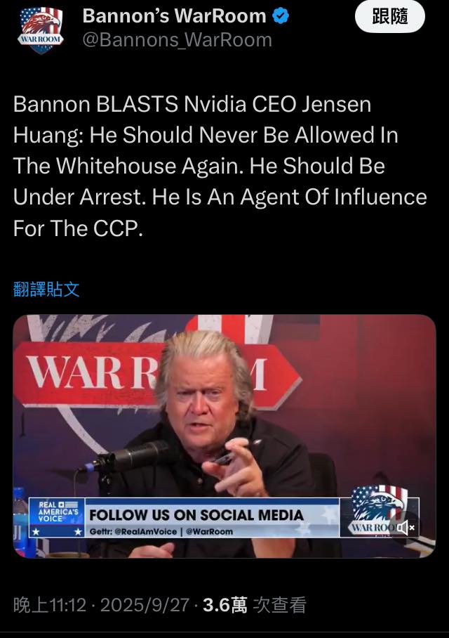Click the 翻譯貼文 translate post link
This screenshot has width=449, height=638.
[46, 289]
